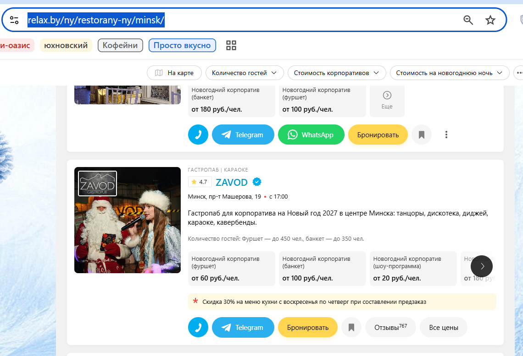
Task: Click the WhatsApp contact button
Action: coord(311,135)
